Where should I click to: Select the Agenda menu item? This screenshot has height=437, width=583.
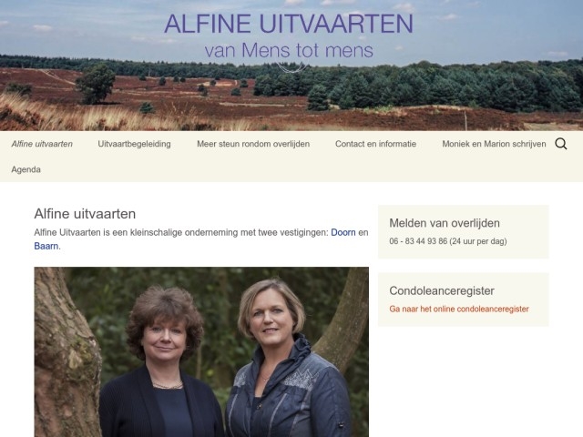coord(26,170)
